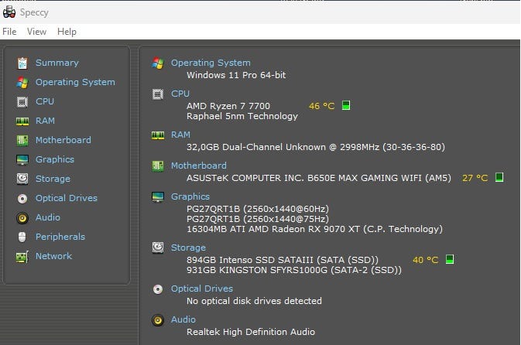Viewport: 521px width, 345px height.
Task: Click the Peripherals mouse icon in sidebar
Action: (22, 237)
